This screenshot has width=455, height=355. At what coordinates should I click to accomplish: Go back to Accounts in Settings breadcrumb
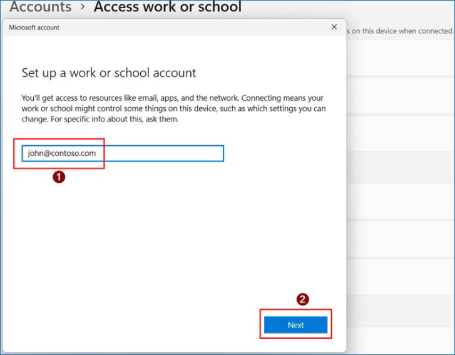pyautogui.click(x=40, y=6)
